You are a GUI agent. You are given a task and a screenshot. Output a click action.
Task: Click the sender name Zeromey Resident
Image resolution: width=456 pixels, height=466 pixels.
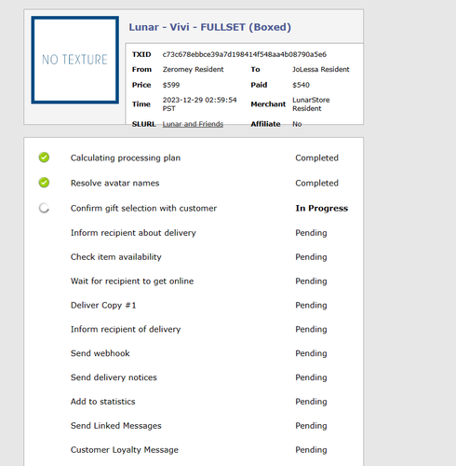(193, 69)
